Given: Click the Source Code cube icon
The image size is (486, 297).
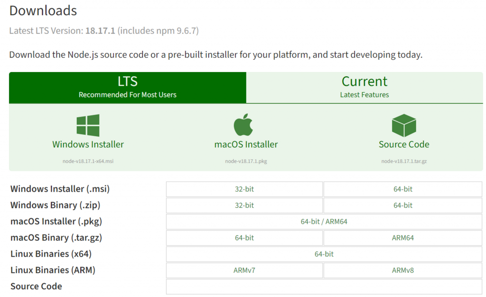Looking at the screenshot, I should point(404,125).
